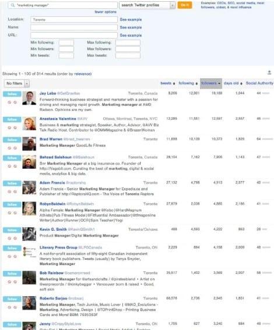Click the Min following field
Screen dimensions: 274x330
[x=66, y=43]
